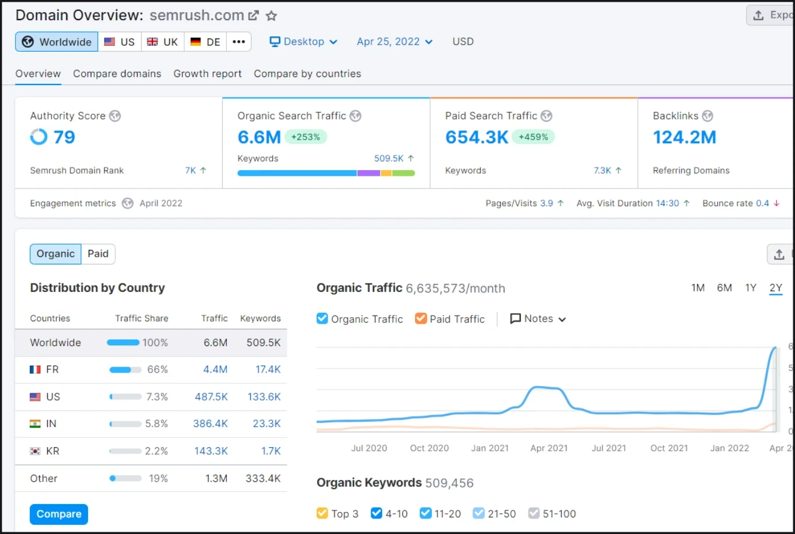Click the favorite star icon next to semrush.com
Viewport: 795px width, 534px height.
(271, 16)
